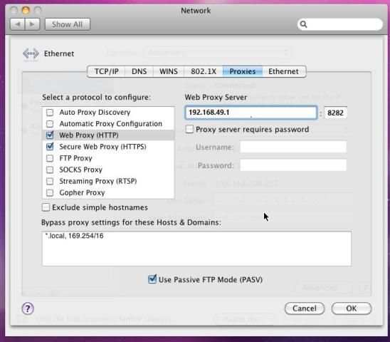Enable Streaming Proxy (RTSP) checkbox
This screenshot has height=342, width=390.
pyautogui.click(x=50, y=181)
